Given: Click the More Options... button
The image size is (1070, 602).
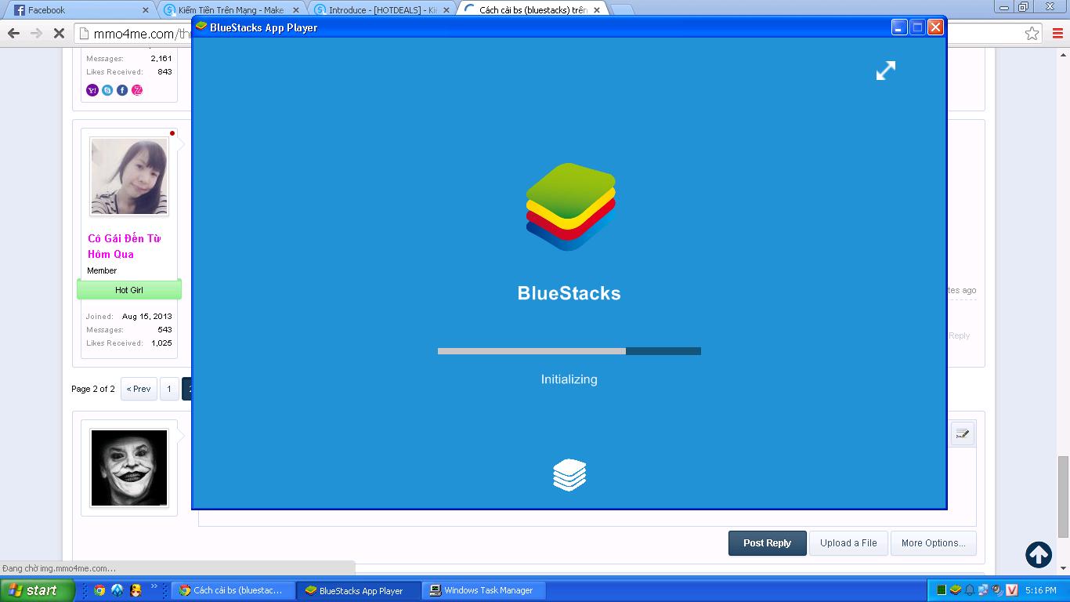Looking at the screenshot, I should [x=934, y=543].
